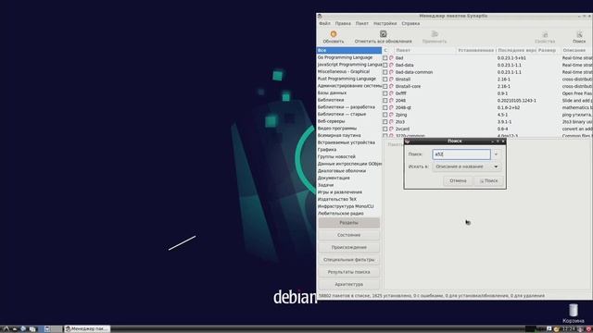Tick the status checkbox for 2048-qt

385,107
